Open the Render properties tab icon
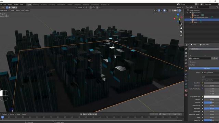The image size is (219, 123). pyautogui.click(x=186, y=53)
